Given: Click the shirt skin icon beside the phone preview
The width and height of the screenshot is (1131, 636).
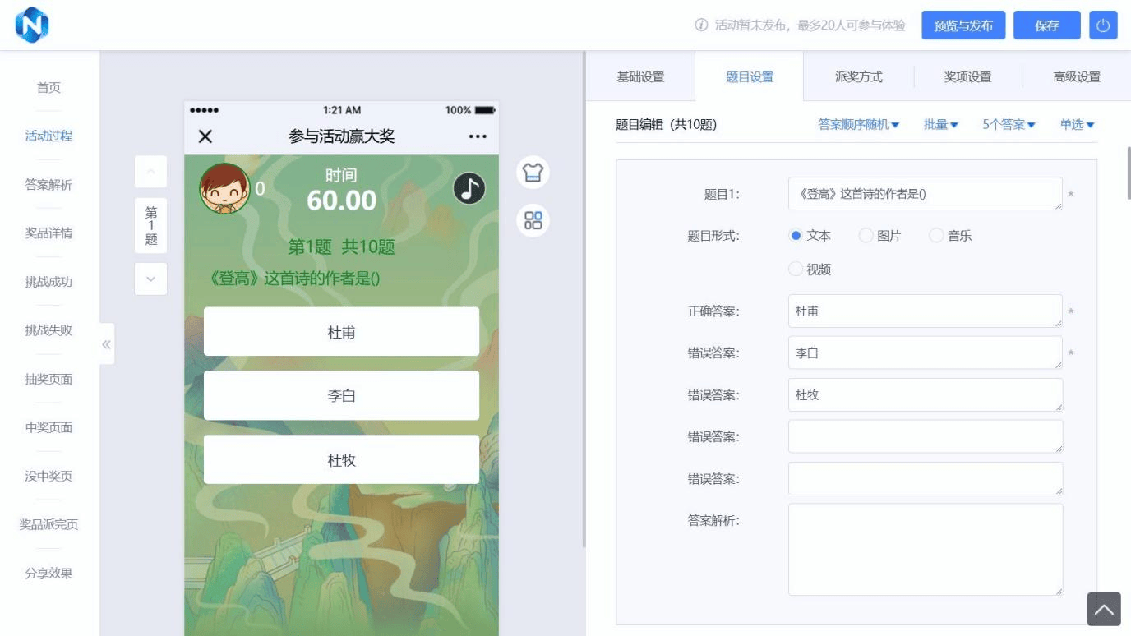Looking at the screenshot, I should (532, 173).
